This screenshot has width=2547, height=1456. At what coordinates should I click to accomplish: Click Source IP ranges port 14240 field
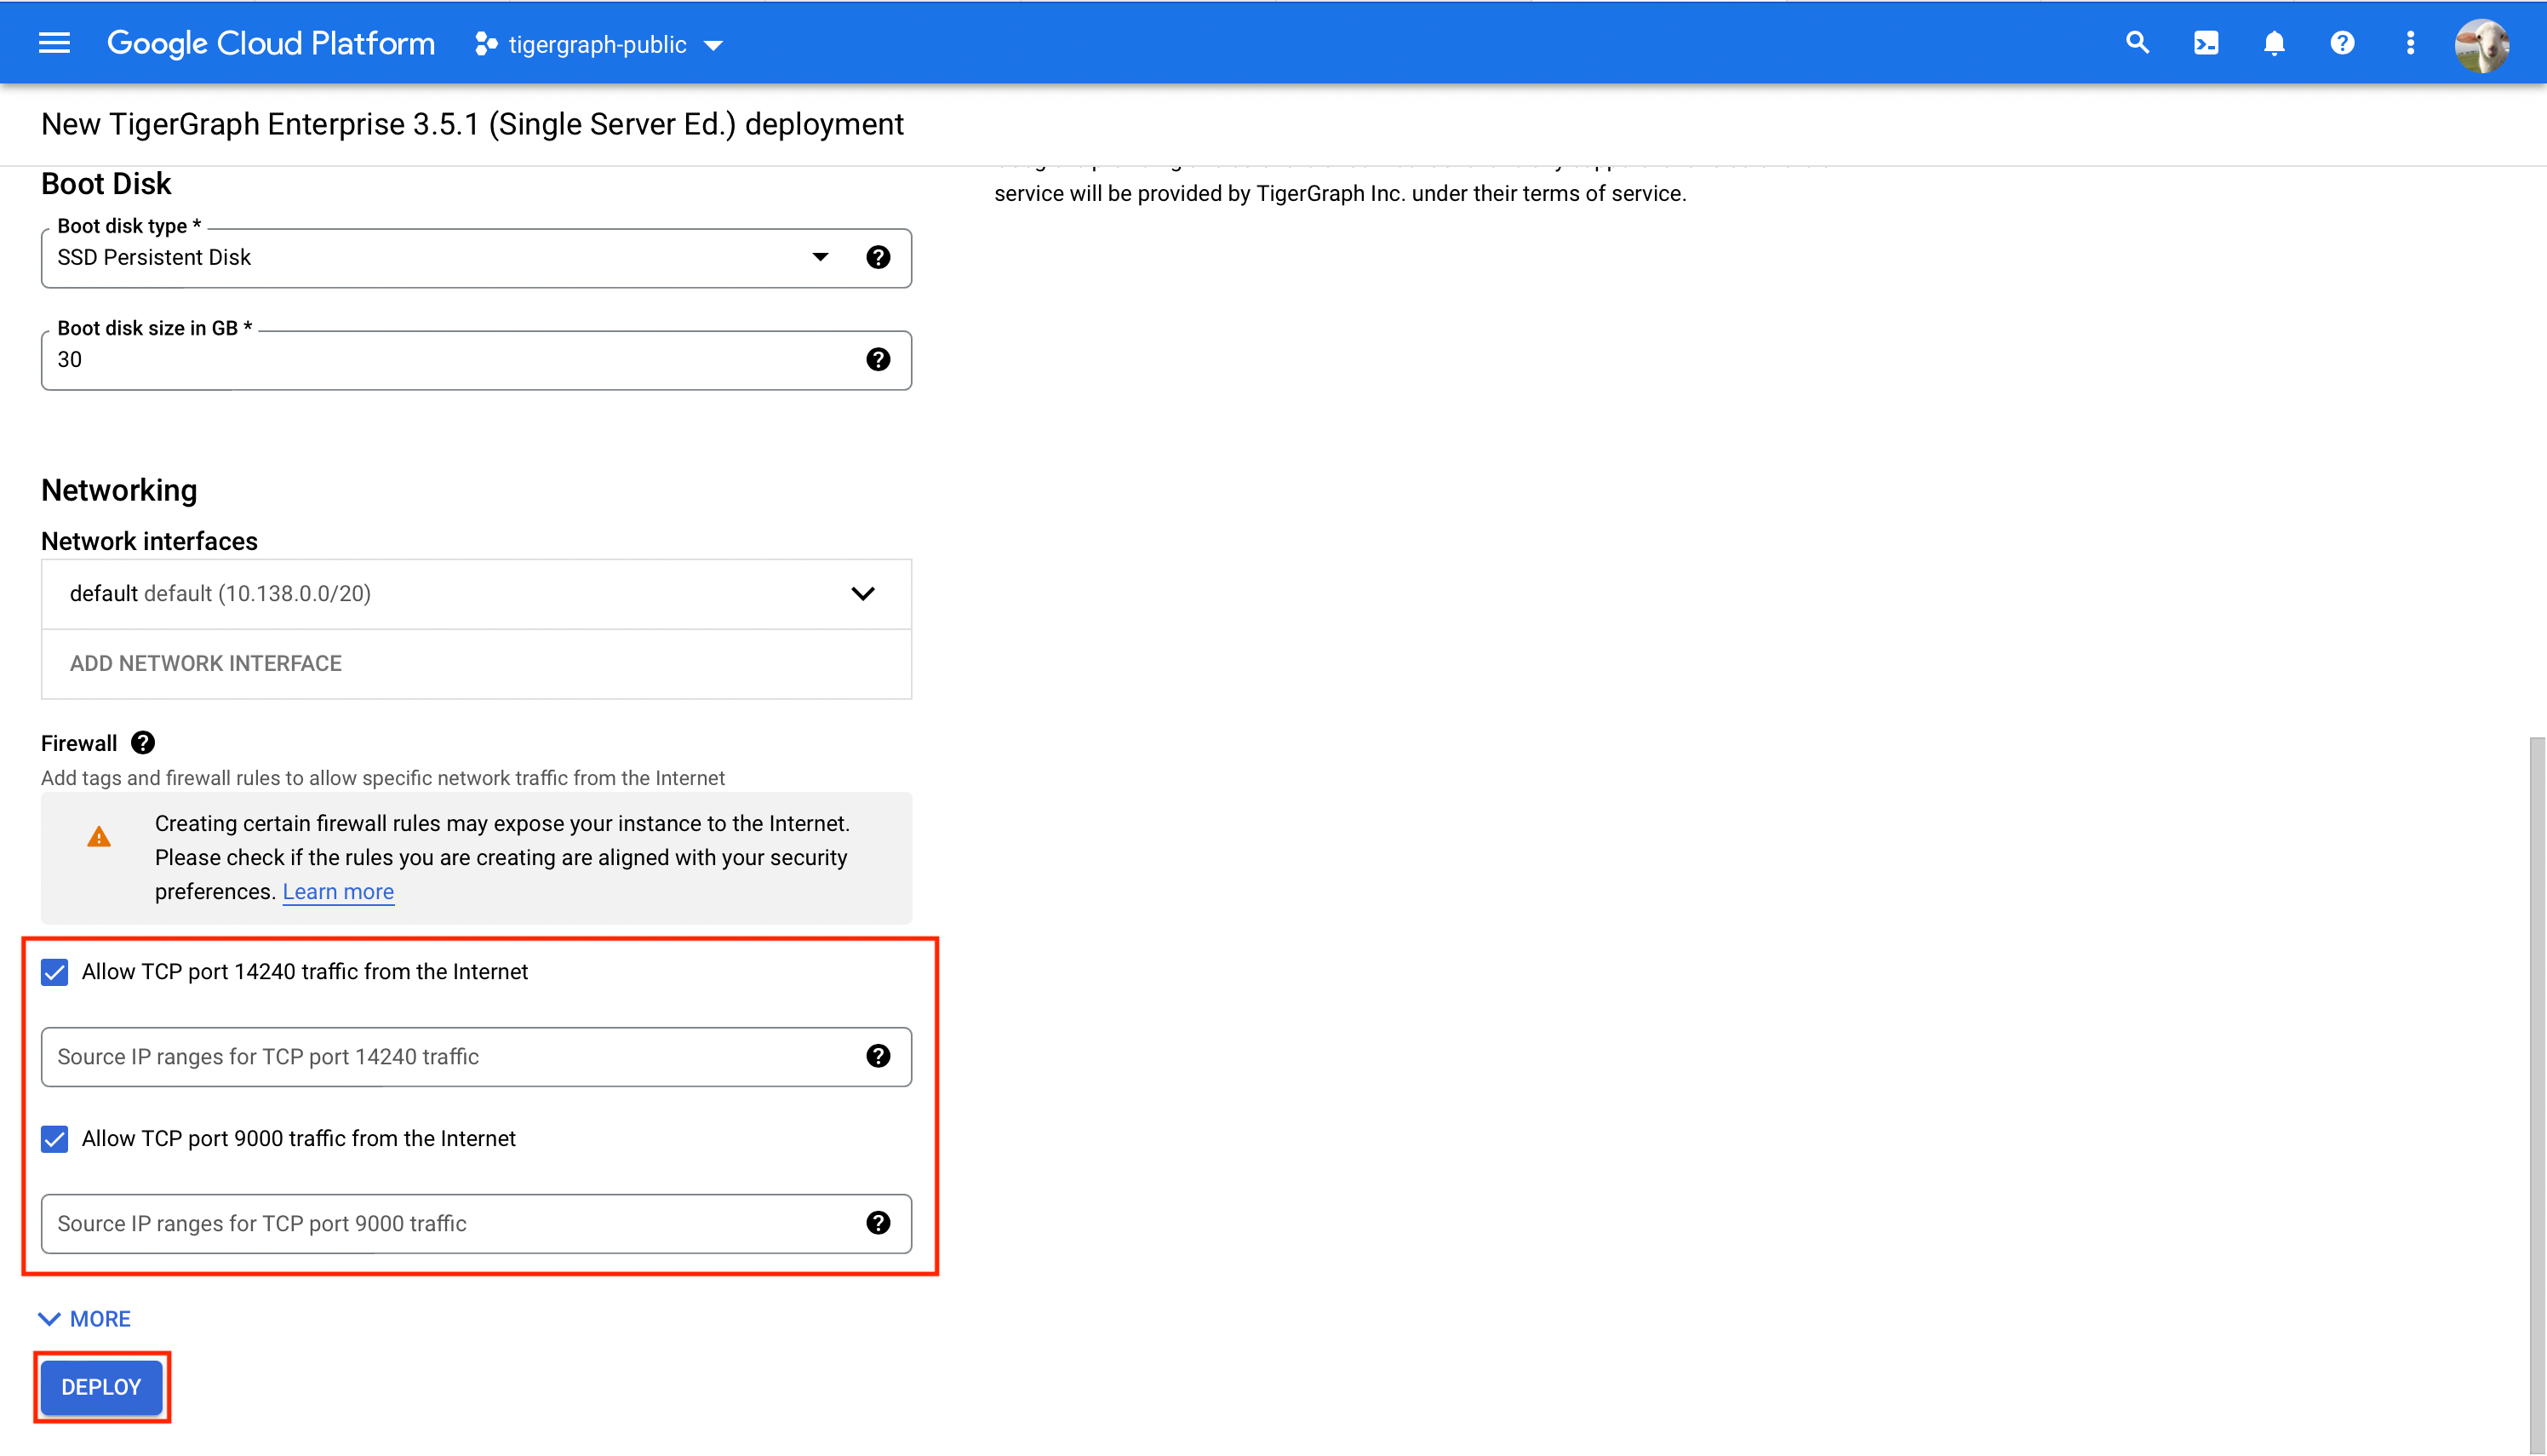(449, 1057)
